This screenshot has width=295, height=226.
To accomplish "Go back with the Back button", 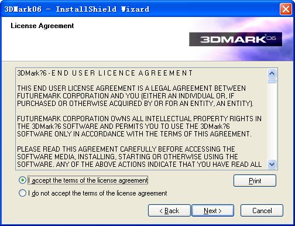I will coord(169,211).
